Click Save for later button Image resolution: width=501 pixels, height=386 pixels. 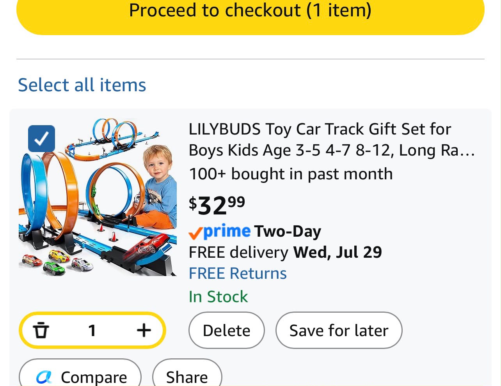point(339,330)
